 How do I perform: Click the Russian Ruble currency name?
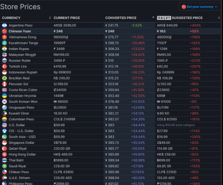click(19, 61)
